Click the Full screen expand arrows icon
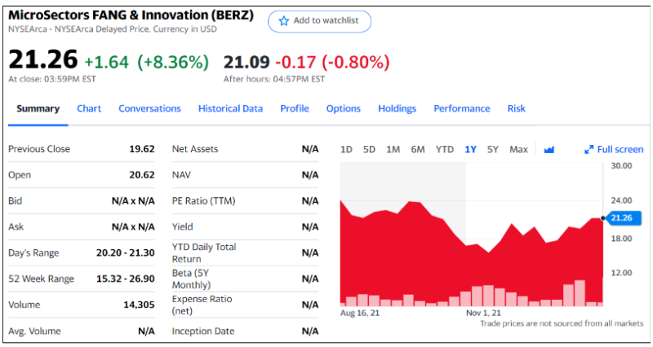Screen dimensions: 653x347 (589, 150)
